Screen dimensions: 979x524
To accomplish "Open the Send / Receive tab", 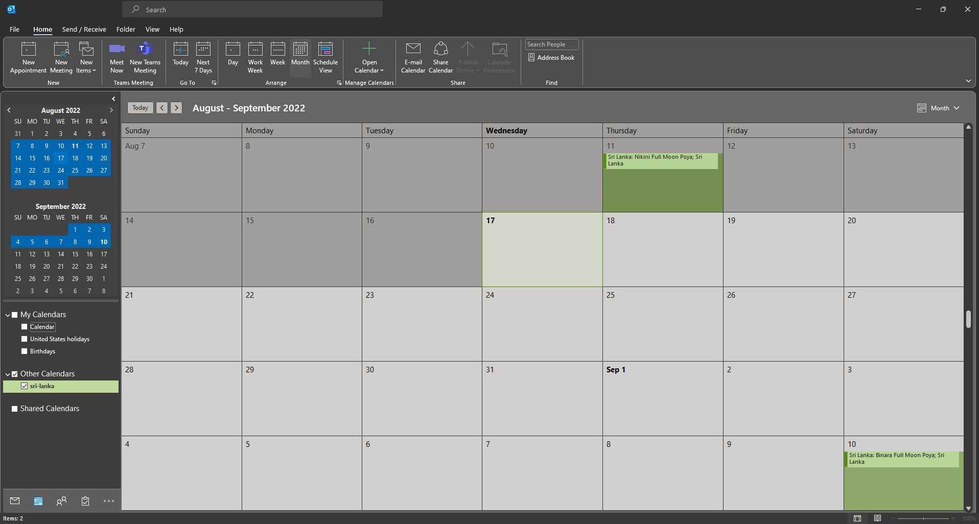I will coord(84,29).
